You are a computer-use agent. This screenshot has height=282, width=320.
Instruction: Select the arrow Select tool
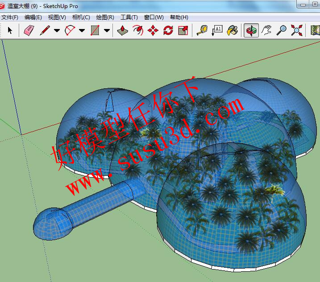click(9, 30)
